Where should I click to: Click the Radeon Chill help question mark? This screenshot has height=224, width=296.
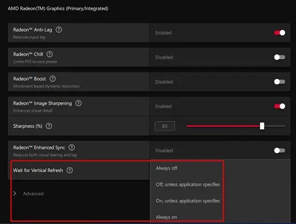coord(50,54)
